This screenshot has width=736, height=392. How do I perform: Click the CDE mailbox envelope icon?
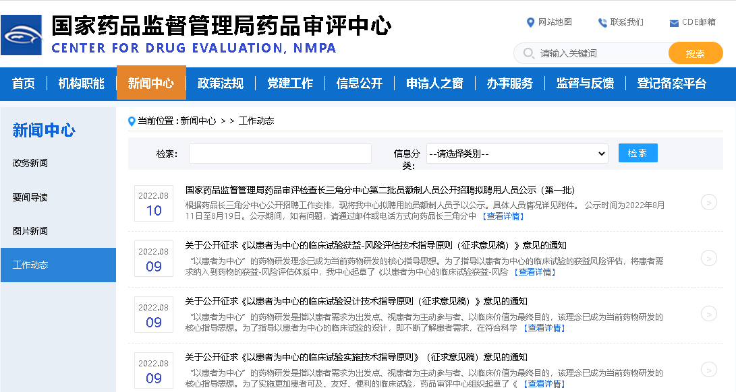coord(674,23)
